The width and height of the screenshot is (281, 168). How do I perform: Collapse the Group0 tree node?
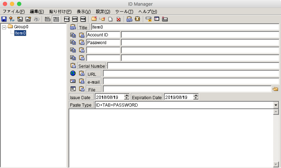point(4,27)
